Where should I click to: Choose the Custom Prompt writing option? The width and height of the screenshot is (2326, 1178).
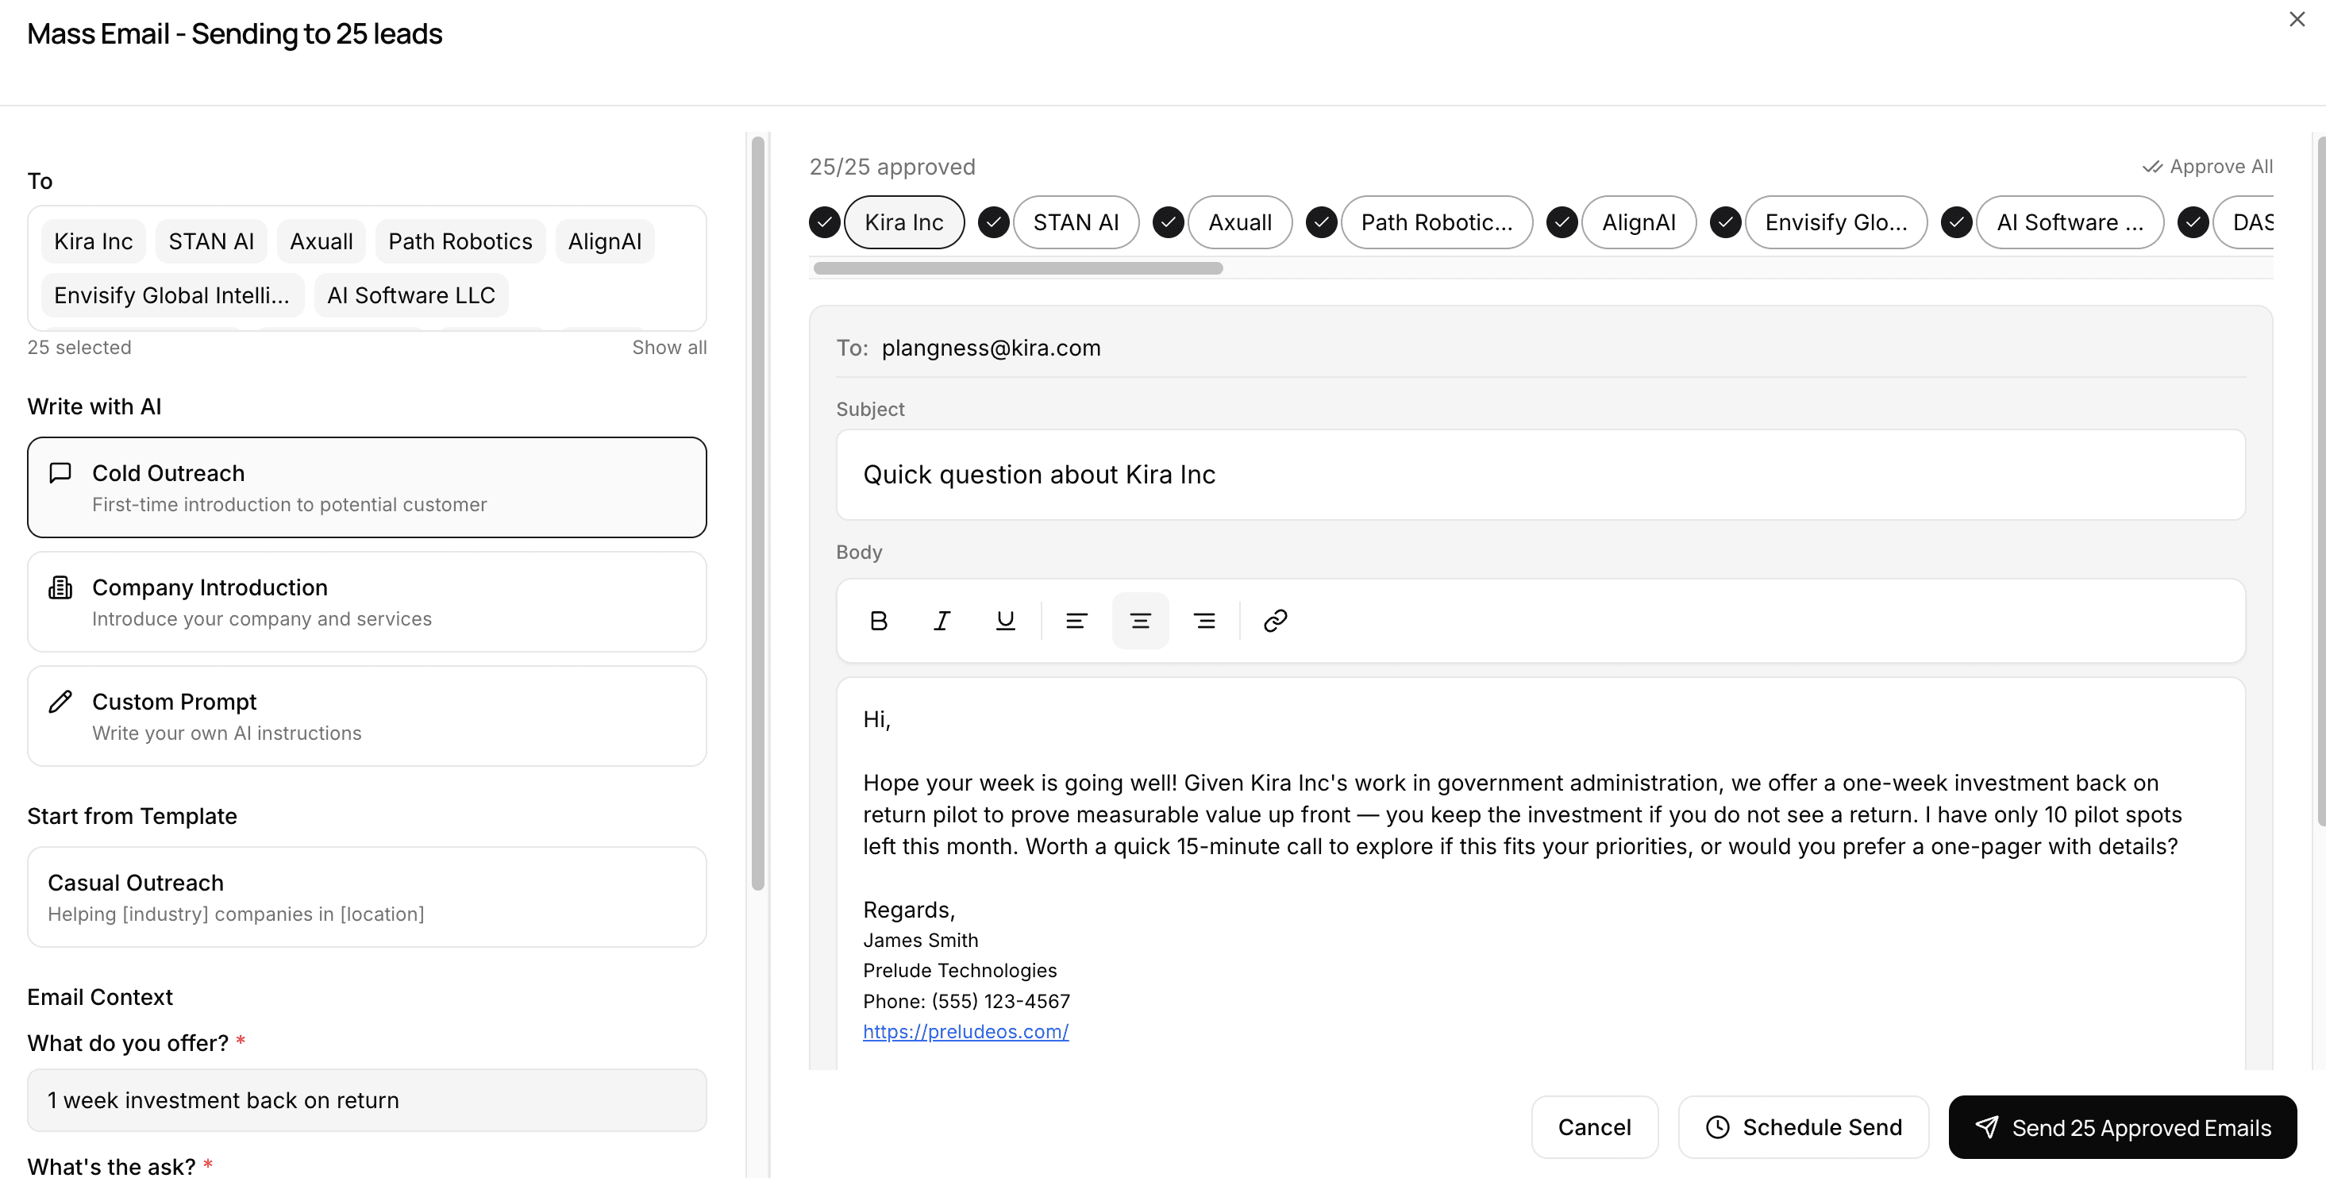(367, 716)
